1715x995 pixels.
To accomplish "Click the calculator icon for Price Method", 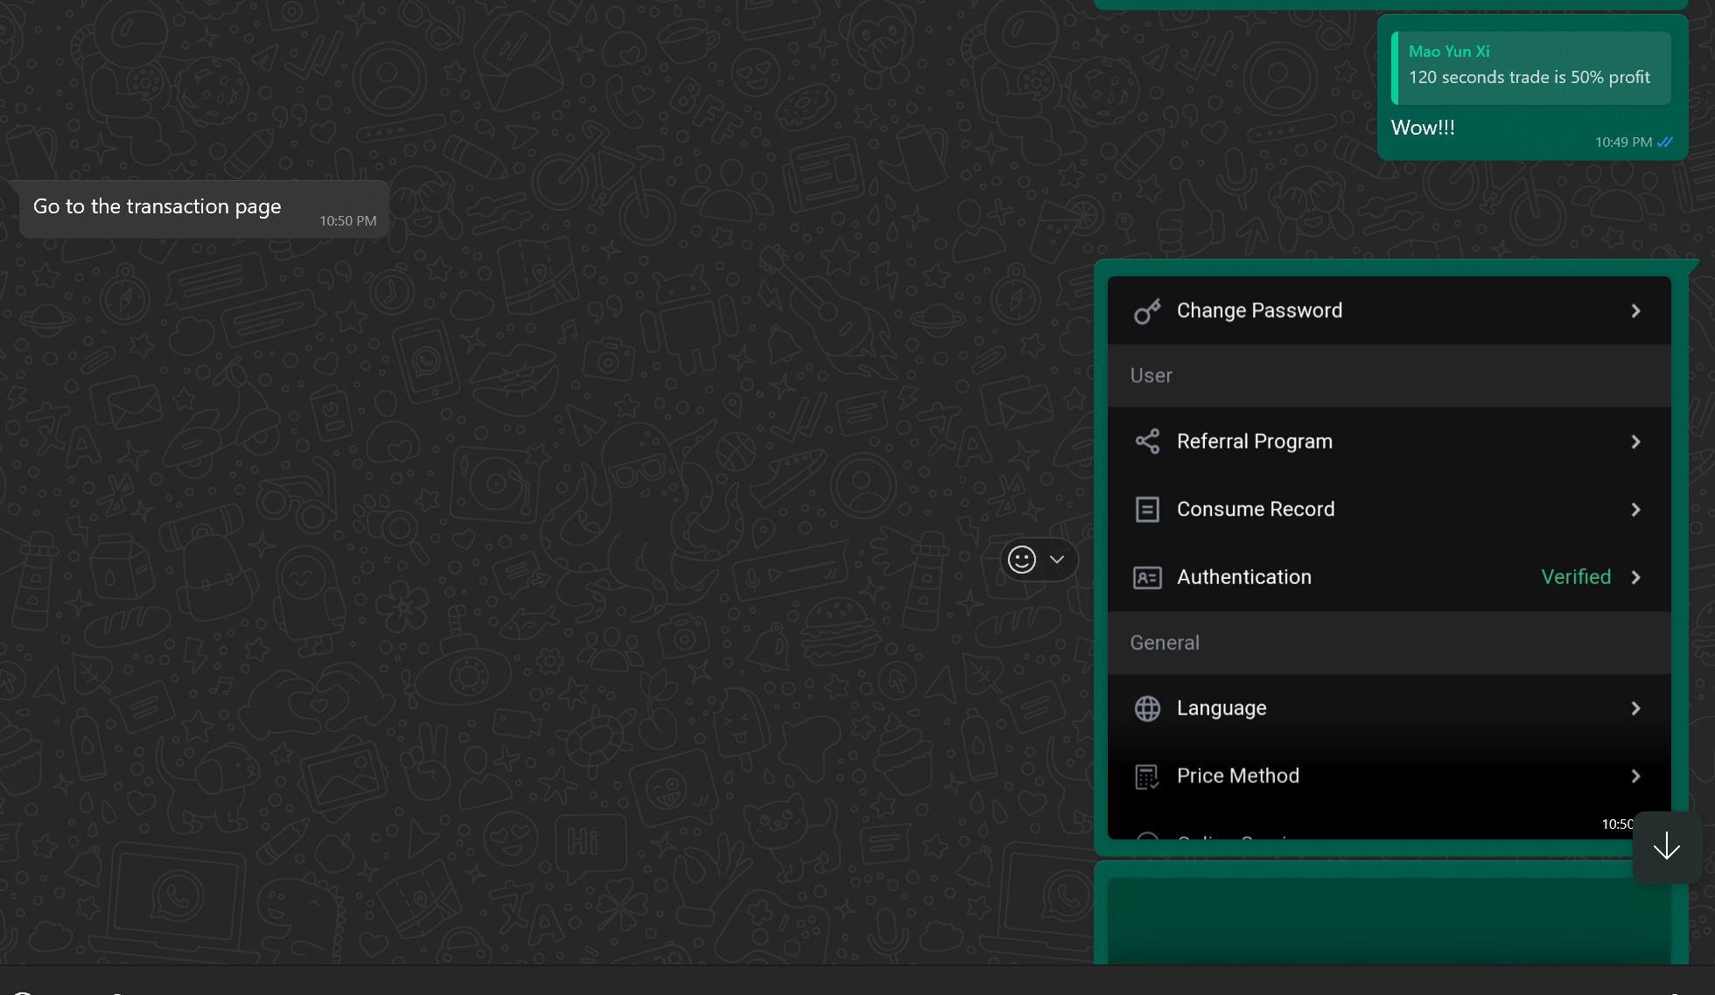I will pos(1147,776).
